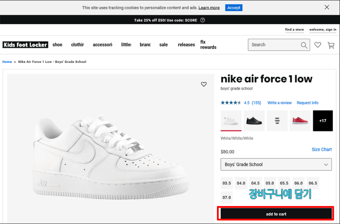Click the $80.00 price text
Image resolution: width=340 pixels, height=224 pixels.
(227, 152)
